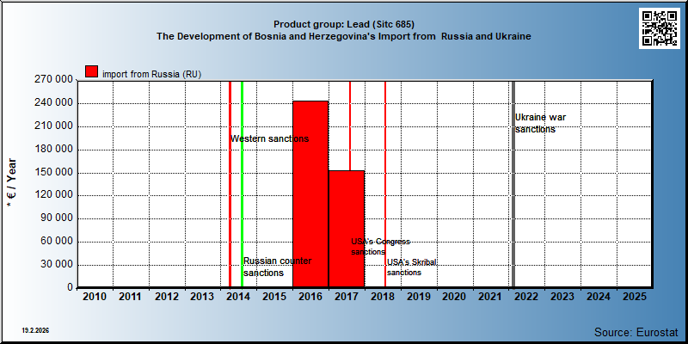Click the Bosnia and Herzegovina import subtitle
The image size is (688, 344).
(344, 36)
